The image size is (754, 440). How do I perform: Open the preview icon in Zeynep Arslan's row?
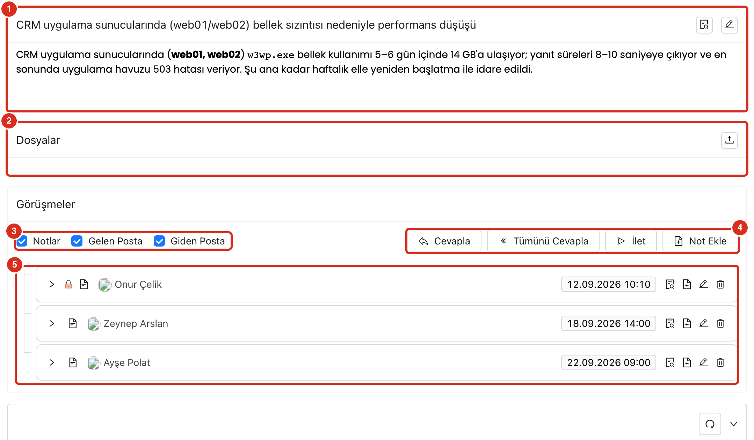670,324
